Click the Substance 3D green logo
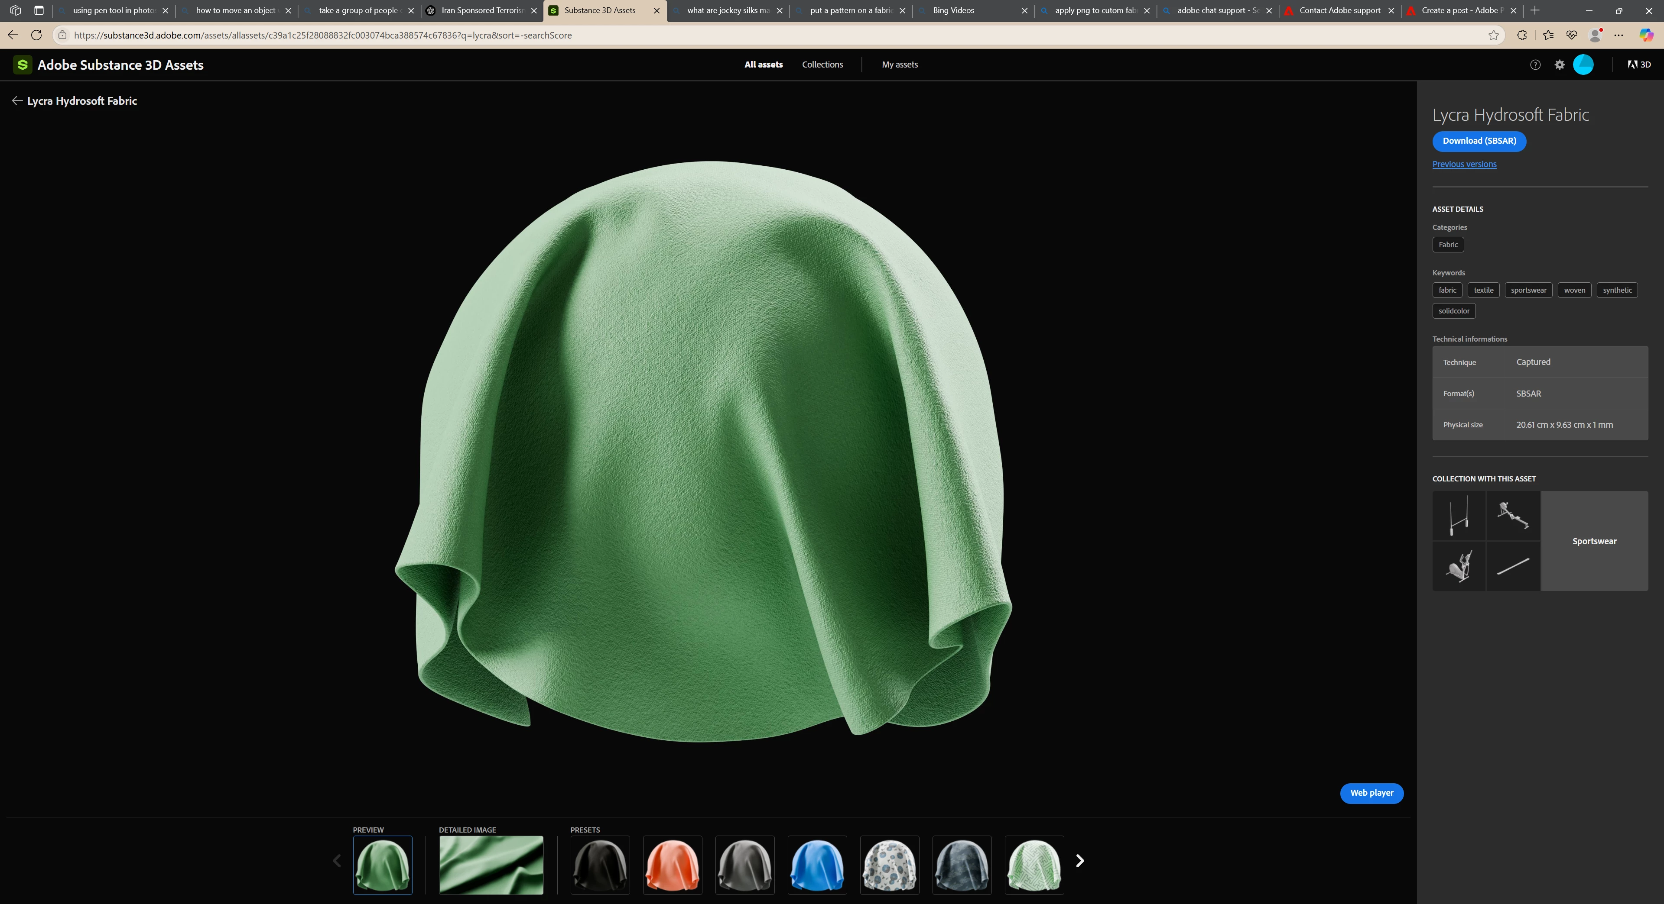The width and height of the screenshot is (1664, 904). tap(23, 65)
